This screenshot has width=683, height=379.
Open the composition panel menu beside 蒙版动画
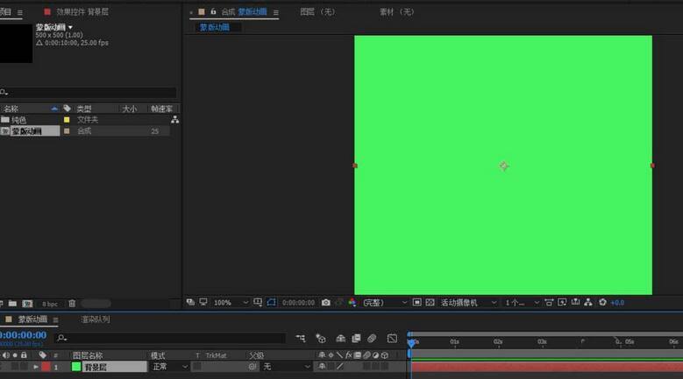point(275,12)
